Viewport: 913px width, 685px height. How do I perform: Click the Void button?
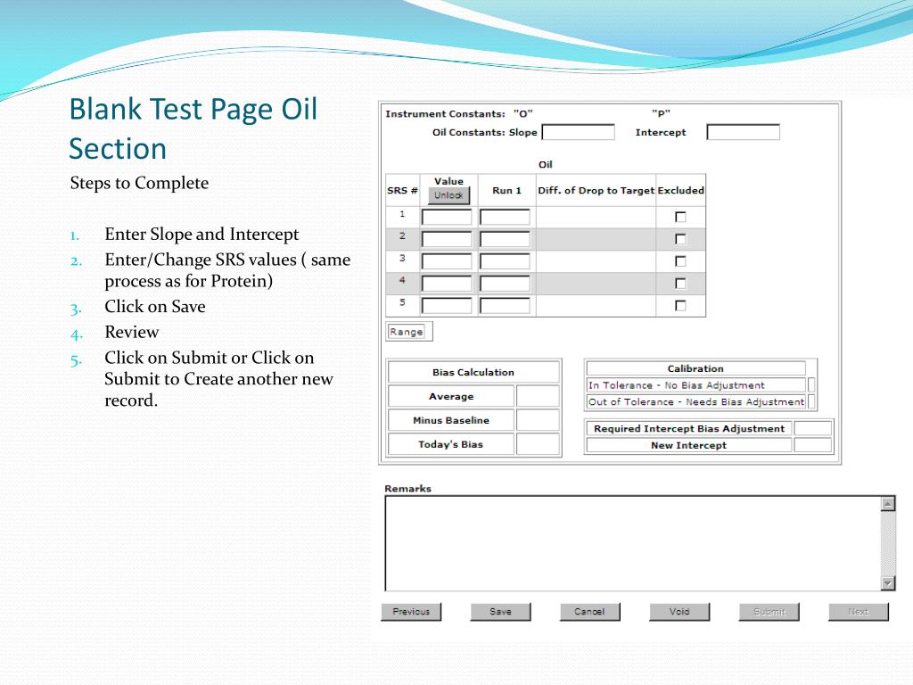(x=679, y=612)
